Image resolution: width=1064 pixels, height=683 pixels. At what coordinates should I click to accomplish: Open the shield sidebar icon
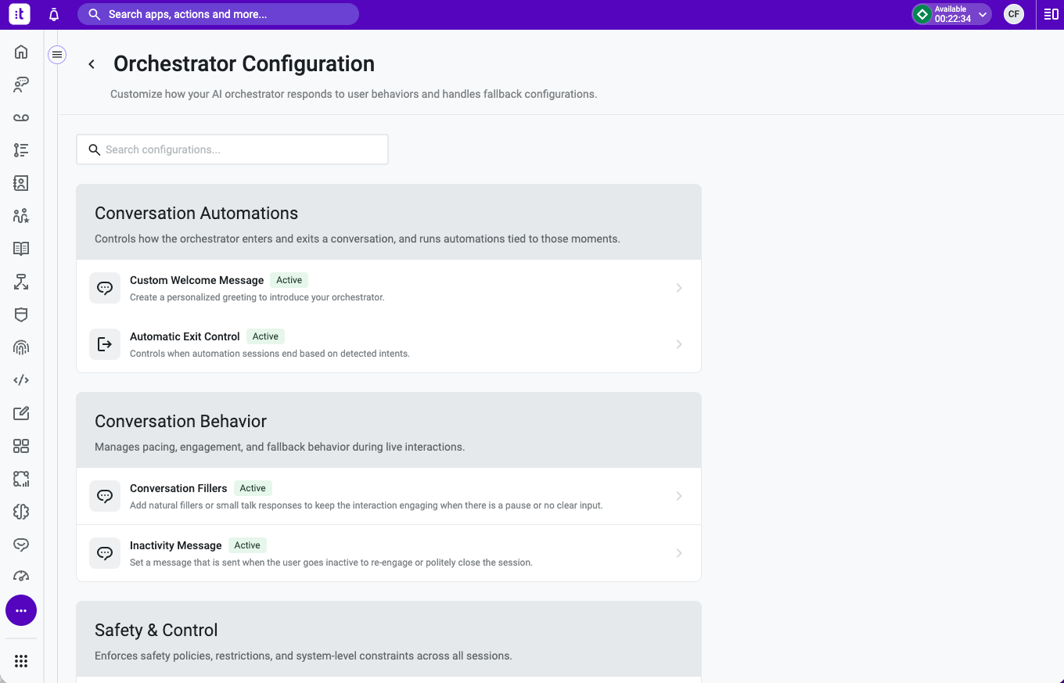point(21,315)
